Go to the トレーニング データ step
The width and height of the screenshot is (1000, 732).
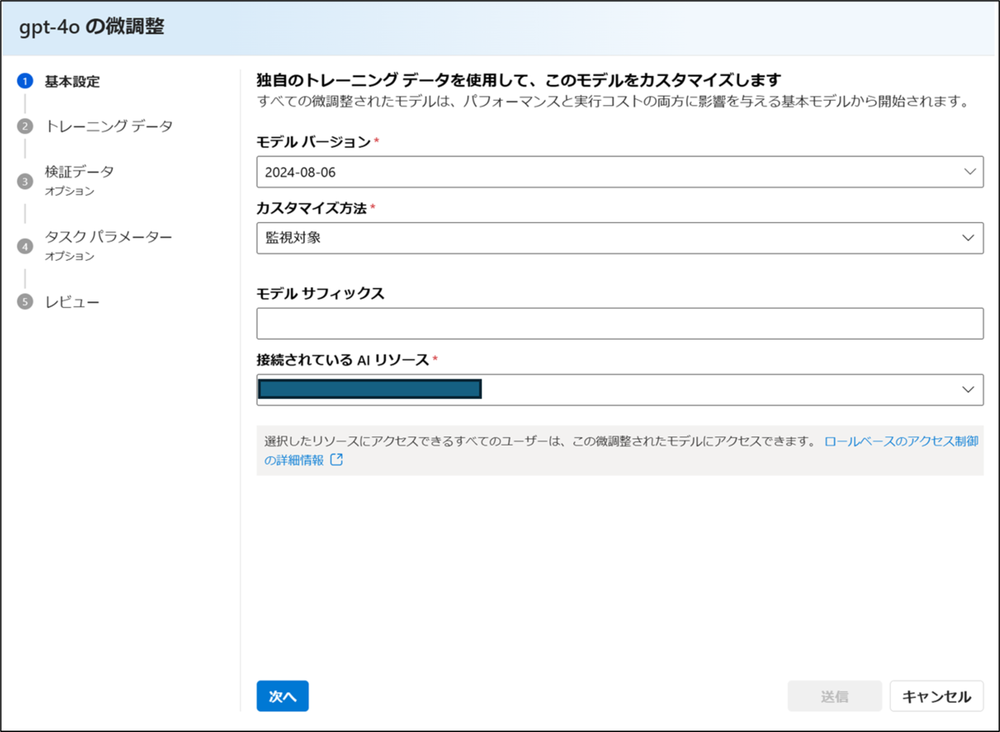click(108, 127)
